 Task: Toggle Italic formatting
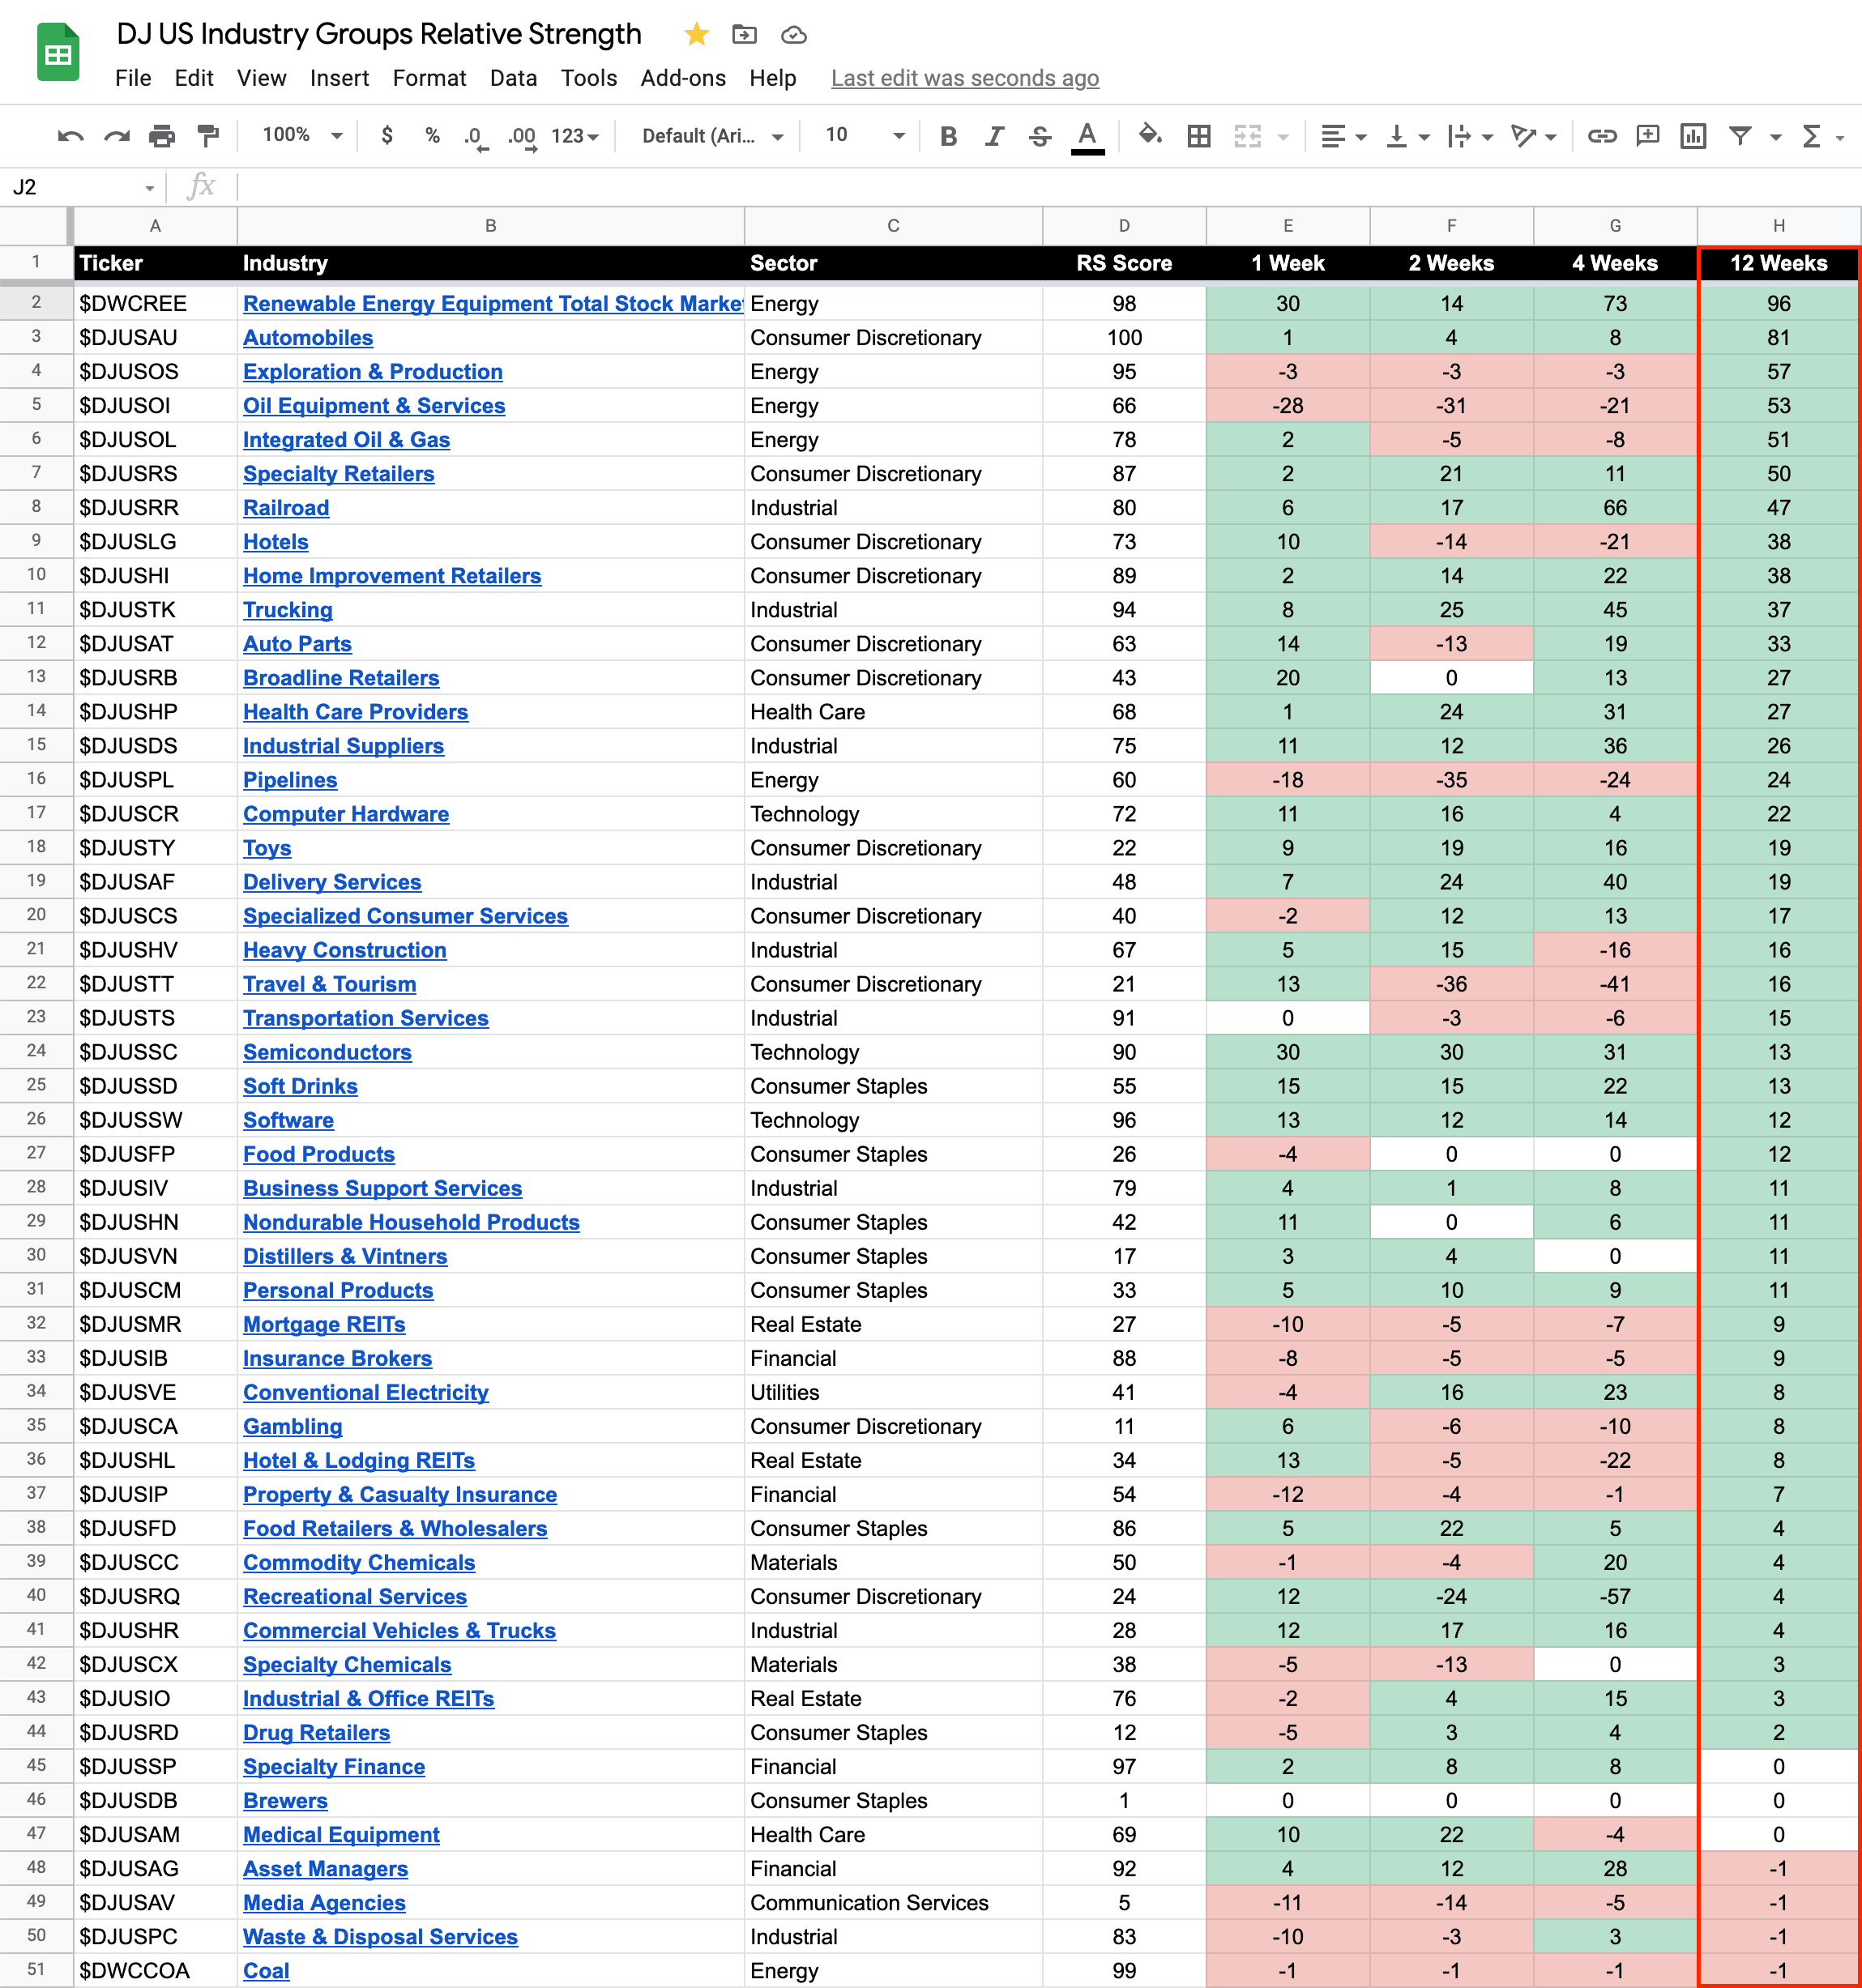993,136
